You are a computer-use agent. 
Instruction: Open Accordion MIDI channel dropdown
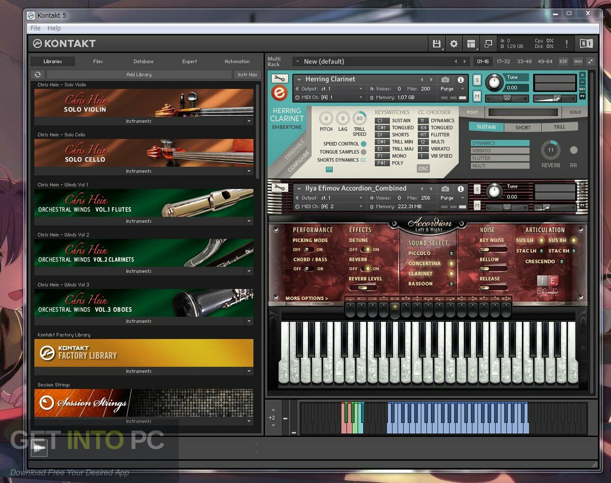coord(360,206)
